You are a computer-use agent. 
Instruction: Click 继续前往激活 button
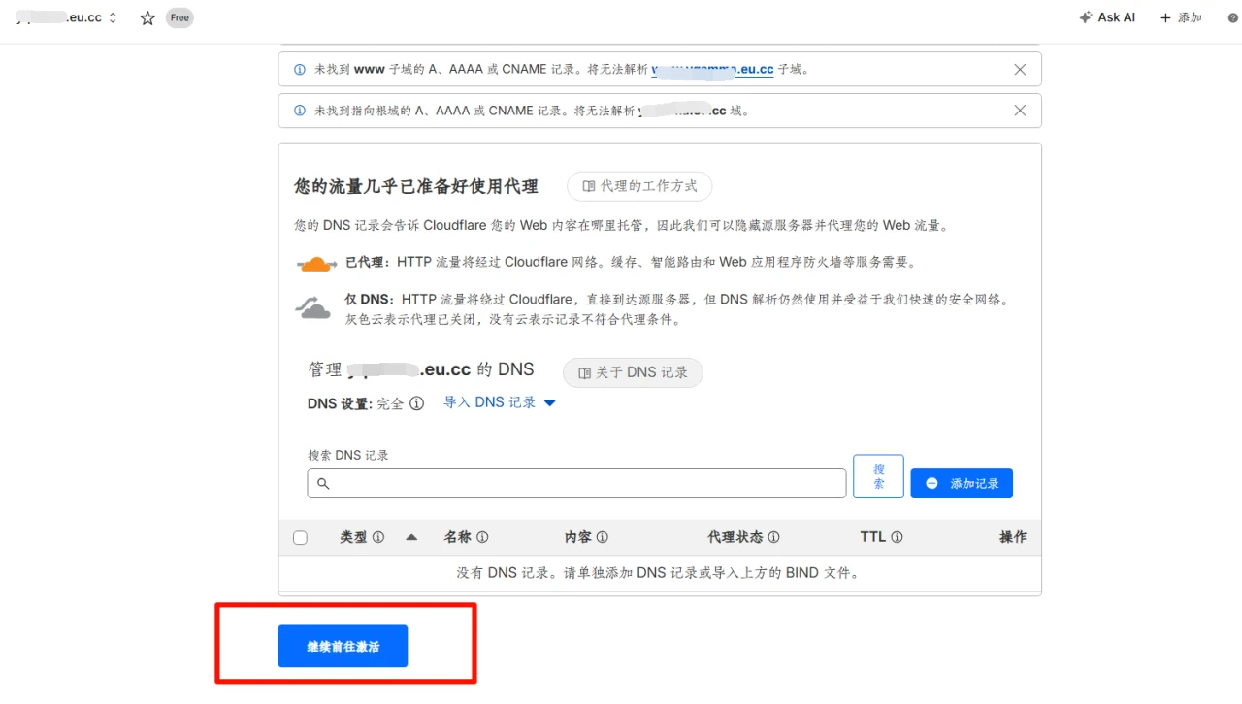343,646
